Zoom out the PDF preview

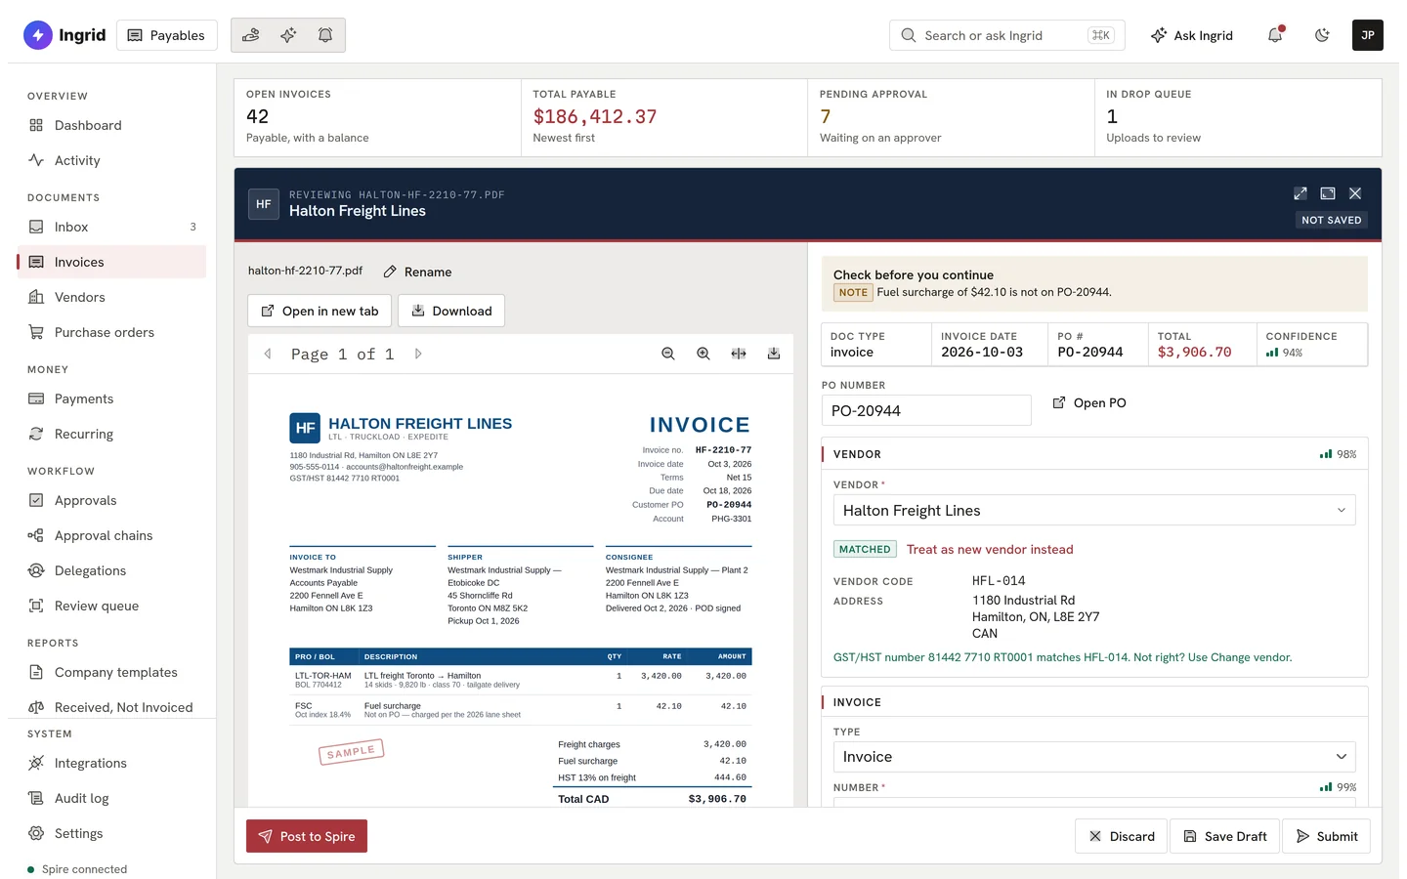tap(668, 354)
